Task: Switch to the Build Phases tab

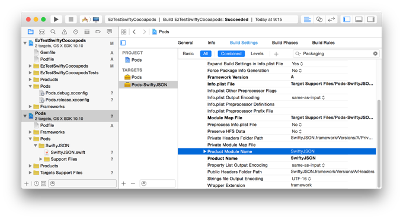Action: tap(285, 43)
